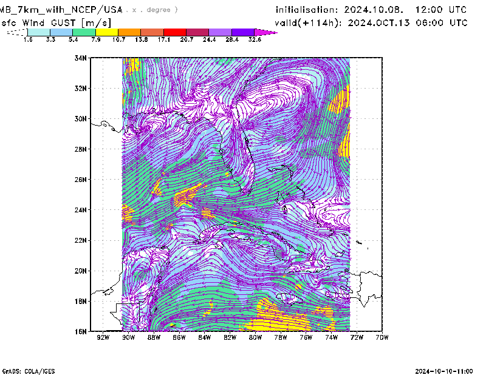The width and height of the screenshot is (486, 375).
Task: Click the 82W longitude label
Action: point(230,337)
